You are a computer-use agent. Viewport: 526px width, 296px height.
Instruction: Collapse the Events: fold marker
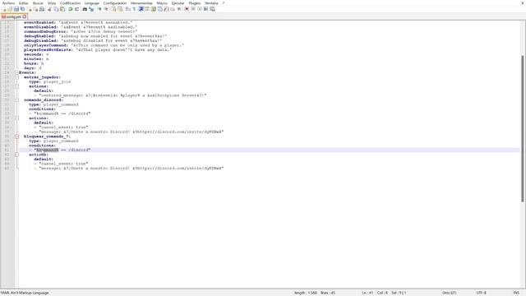click(16, 72)
